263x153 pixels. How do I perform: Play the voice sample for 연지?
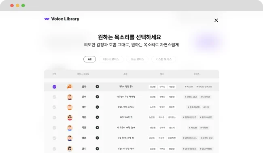point(97,149)
